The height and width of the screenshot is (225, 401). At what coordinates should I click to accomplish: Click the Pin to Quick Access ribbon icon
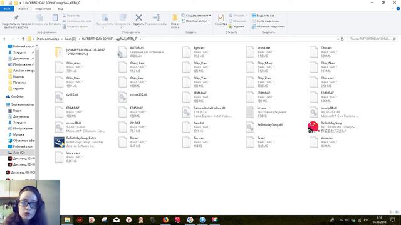click(16, 17)
